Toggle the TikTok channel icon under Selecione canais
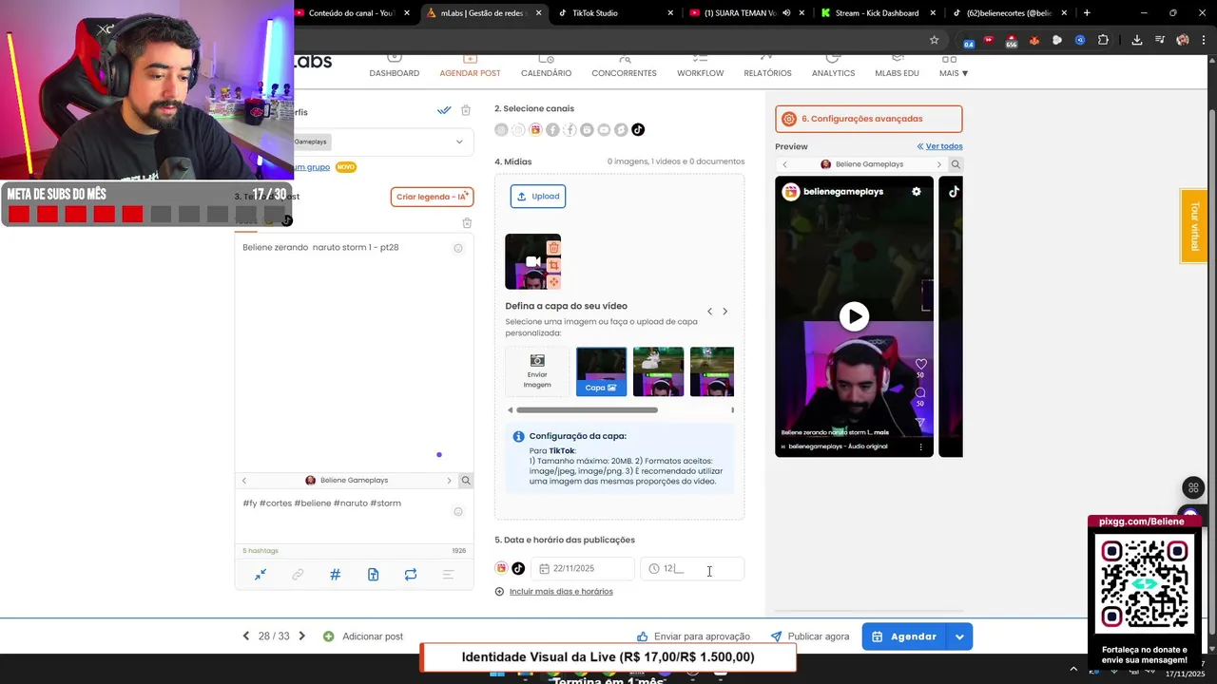Image resolution: width=1217 pixels, height=684 pixels. 638,130
